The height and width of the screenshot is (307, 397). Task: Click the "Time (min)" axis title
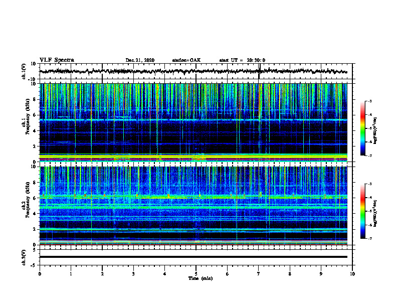click(201, 278)
